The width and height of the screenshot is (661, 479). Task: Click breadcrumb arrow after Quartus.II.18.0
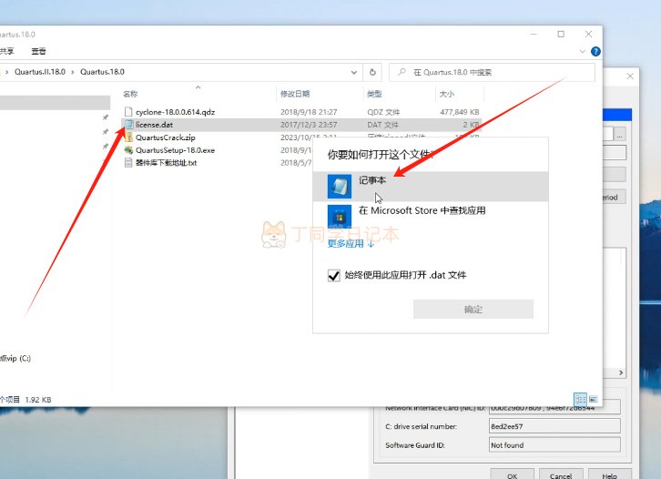tap(73, 72)
